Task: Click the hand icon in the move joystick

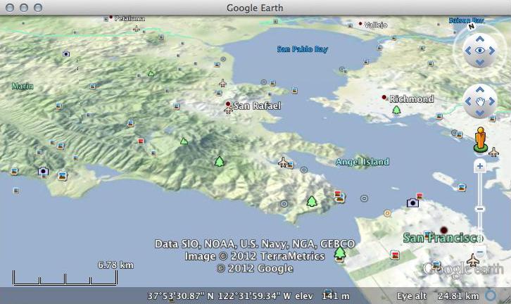Action: [x=480, y=101]
